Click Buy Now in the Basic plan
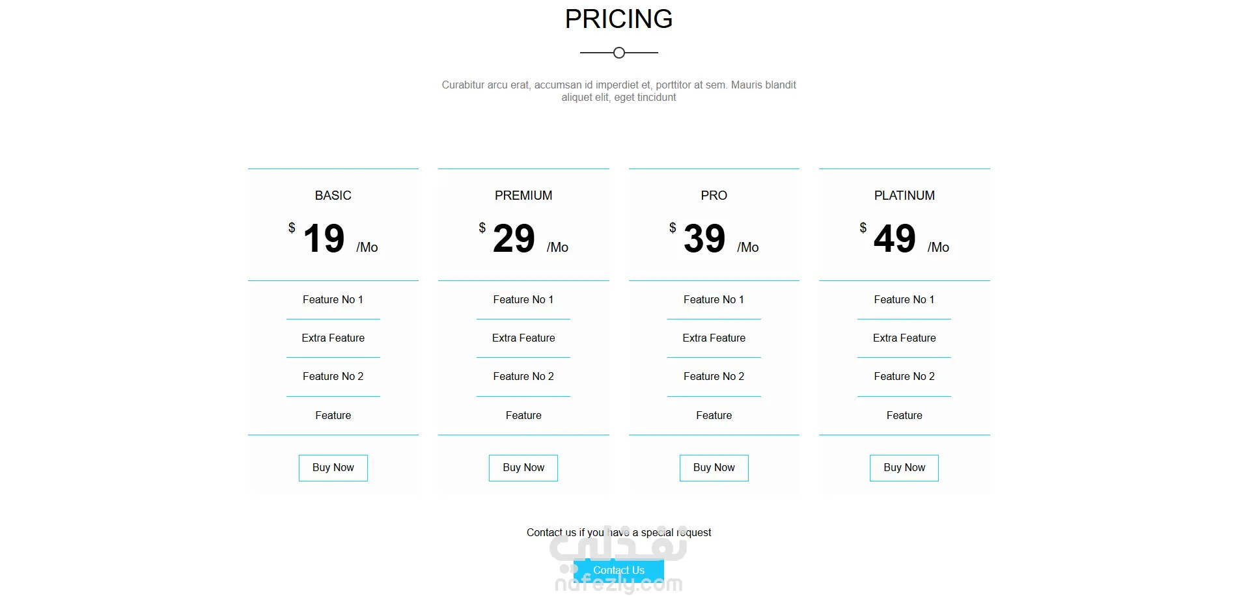The height and width of the screenshot is (596, 1237). [333, 468]
